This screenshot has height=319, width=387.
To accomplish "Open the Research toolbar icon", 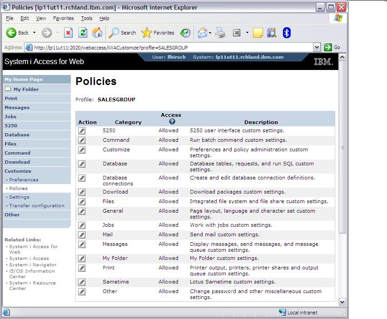I will pyautogui.click(x=272, y=33).
